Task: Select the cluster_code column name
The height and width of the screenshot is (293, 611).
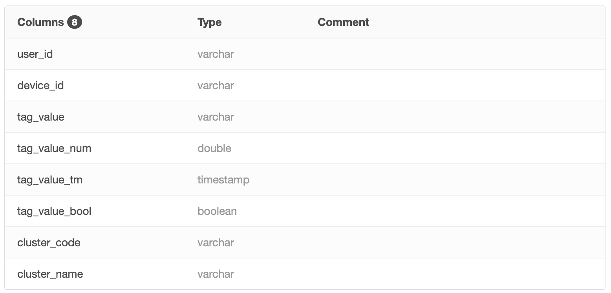Action: pos(49,243)
